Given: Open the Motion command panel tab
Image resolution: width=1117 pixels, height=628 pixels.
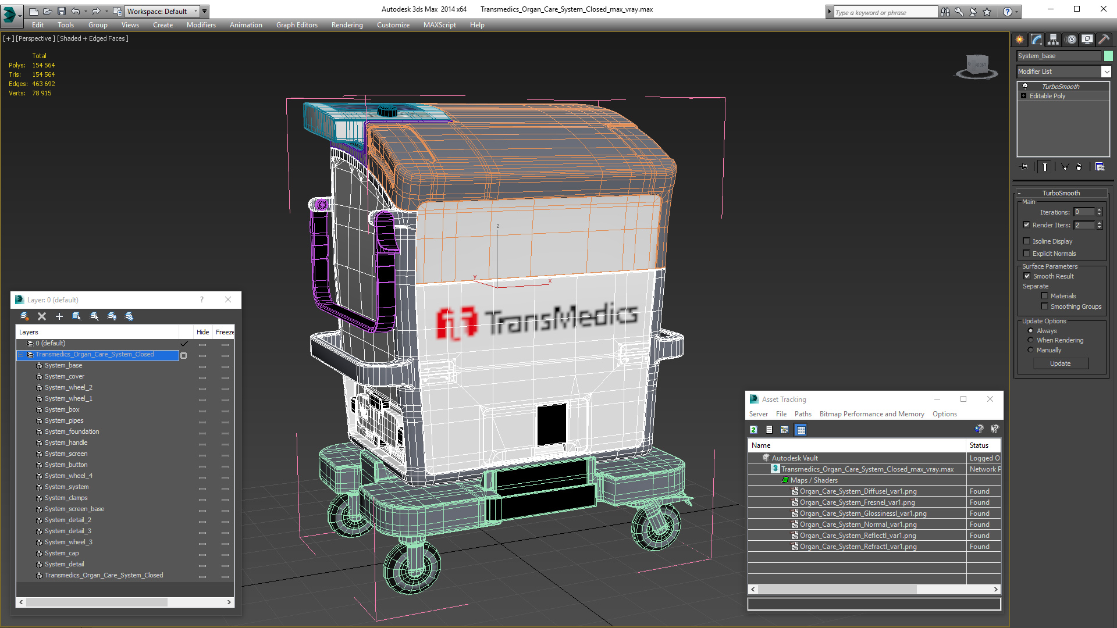Looking at the screenshot, I should (1070, 40).
